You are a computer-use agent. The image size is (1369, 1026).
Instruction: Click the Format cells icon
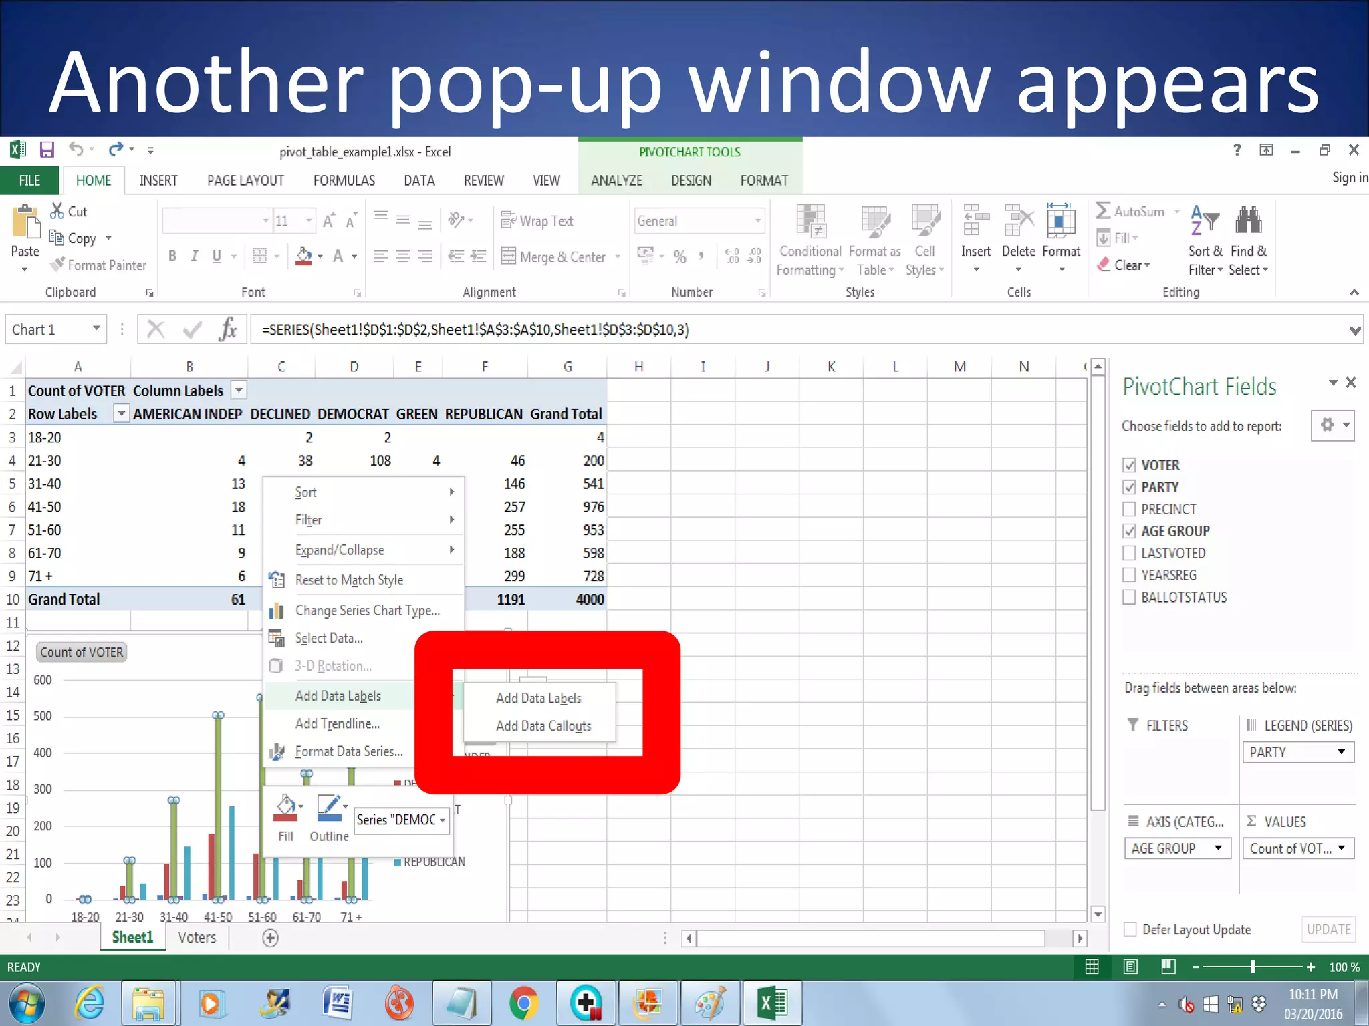[x=1061, y=220]
